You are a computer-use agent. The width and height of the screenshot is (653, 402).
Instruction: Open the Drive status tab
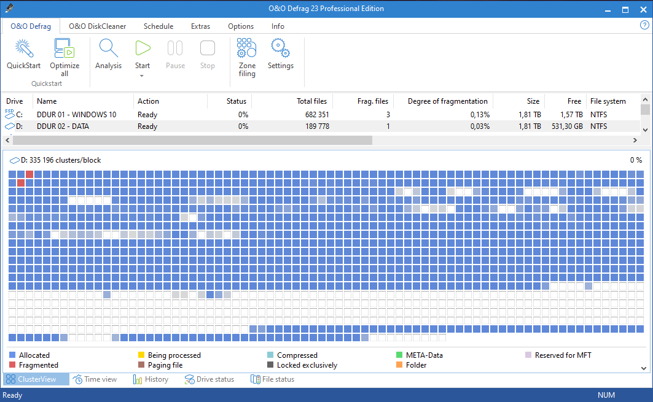point(209,379)
